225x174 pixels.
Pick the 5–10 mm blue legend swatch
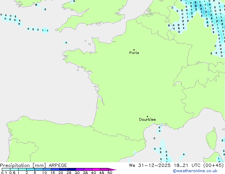pos(39,169)
